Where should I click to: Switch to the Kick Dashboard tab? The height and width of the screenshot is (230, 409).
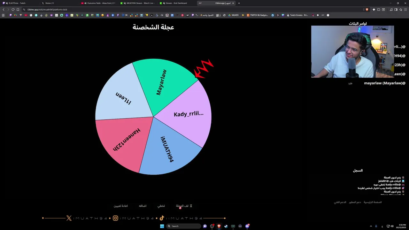click(x=176, y=3)
